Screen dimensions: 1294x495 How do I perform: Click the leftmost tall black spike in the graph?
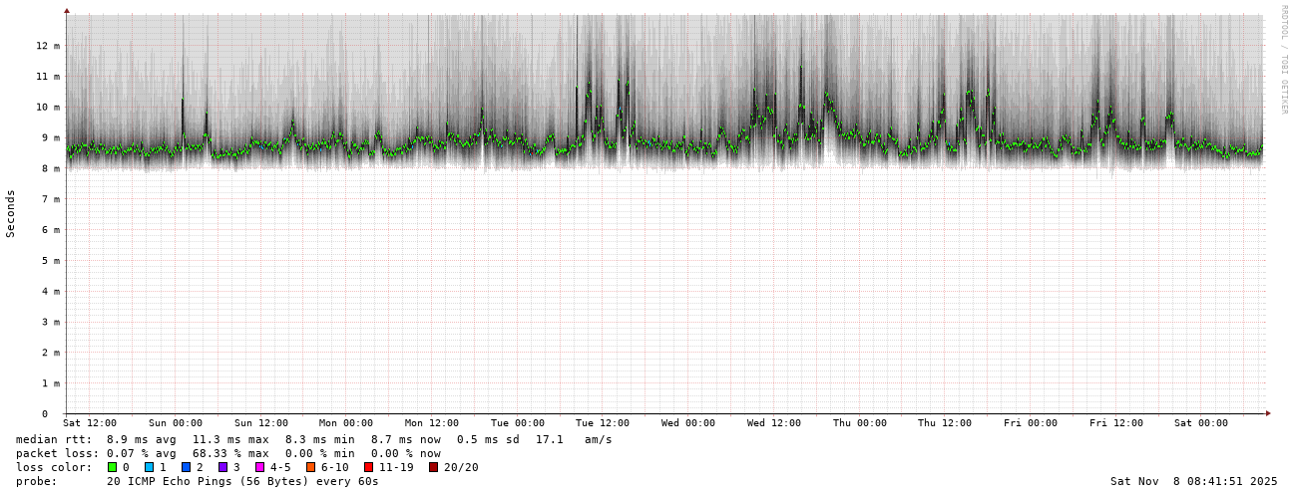(x=183, y=110)
